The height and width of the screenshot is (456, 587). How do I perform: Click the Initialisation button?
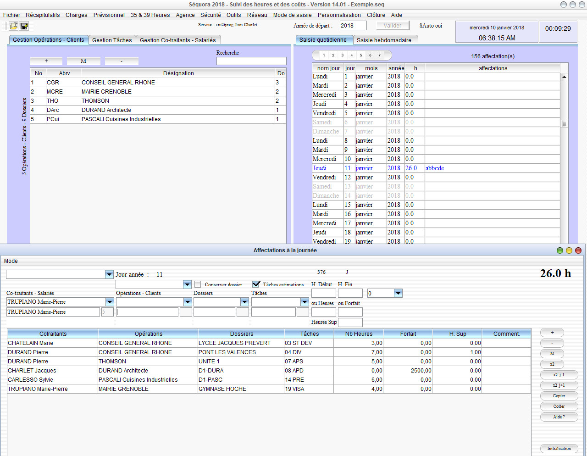559,449
